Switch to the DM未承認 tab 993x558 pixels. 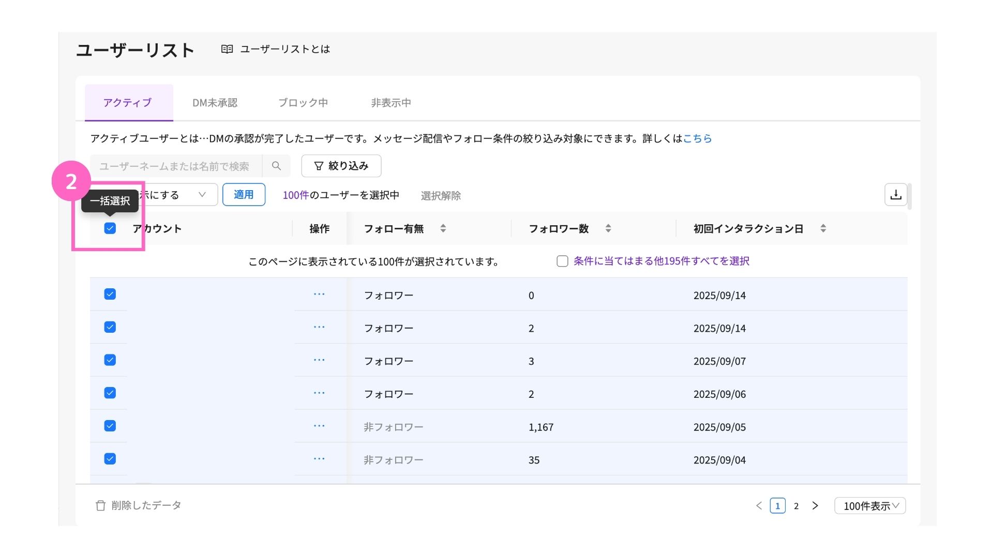(x=215, y=103)
